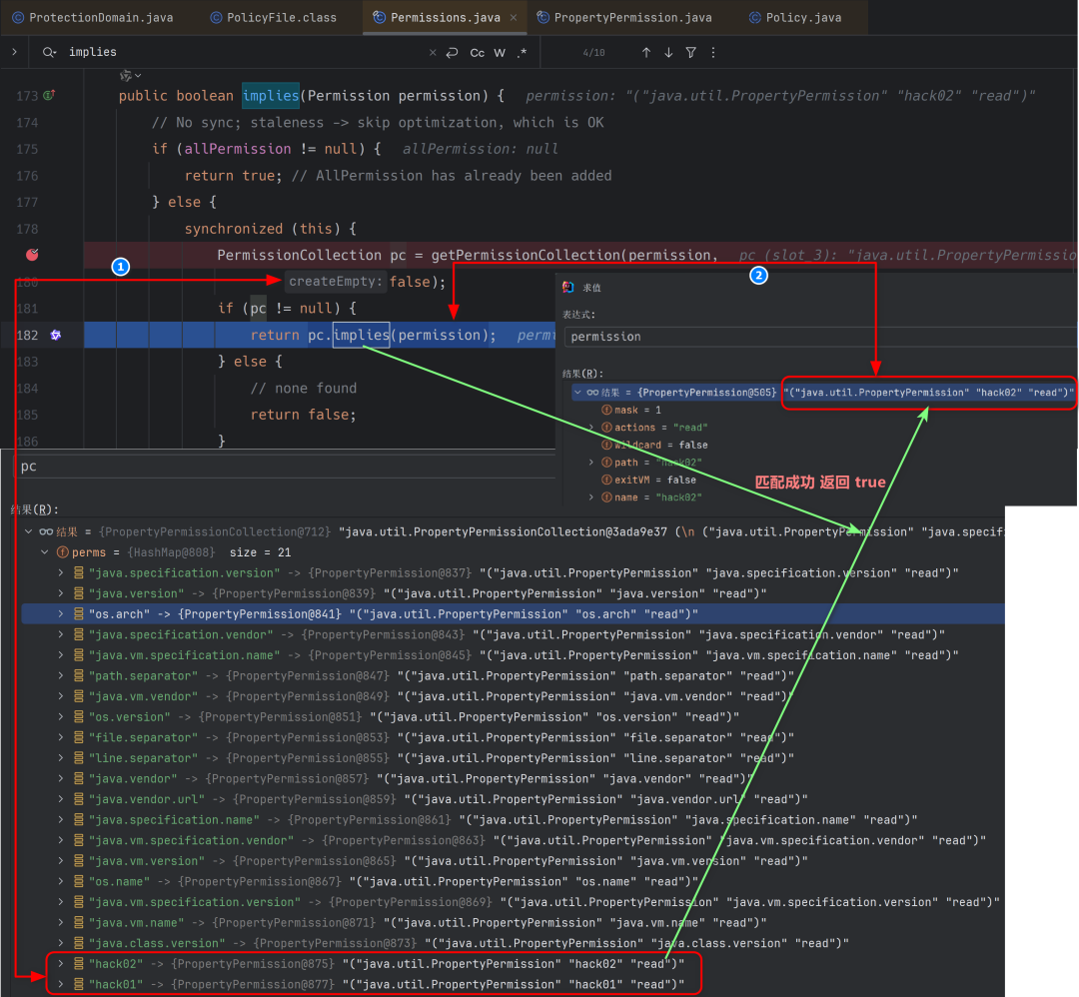The image size is (1079, 997).
Task: Collapse the PropertyPermissionCollection@712 result node
Action: [28, 531]
